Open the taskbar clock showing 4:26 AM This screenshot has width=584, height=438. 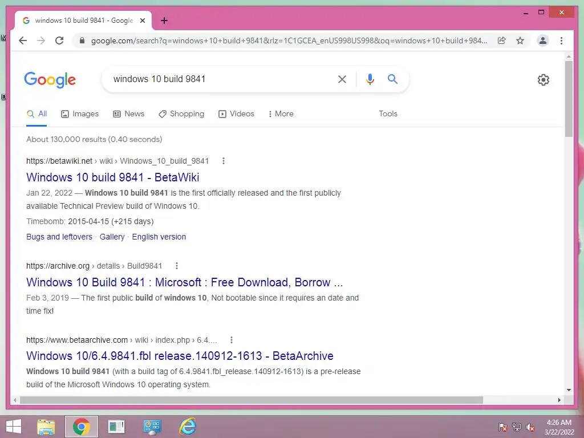pos(559,427)
